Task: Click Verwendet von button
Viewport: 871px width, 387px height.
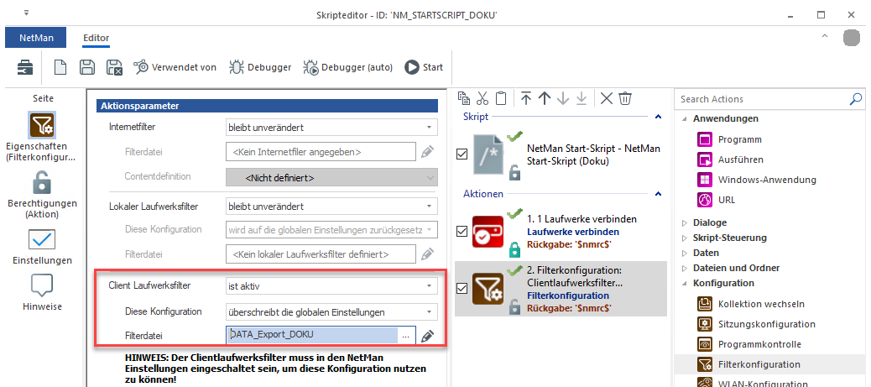Action: [x=175, y=67]
